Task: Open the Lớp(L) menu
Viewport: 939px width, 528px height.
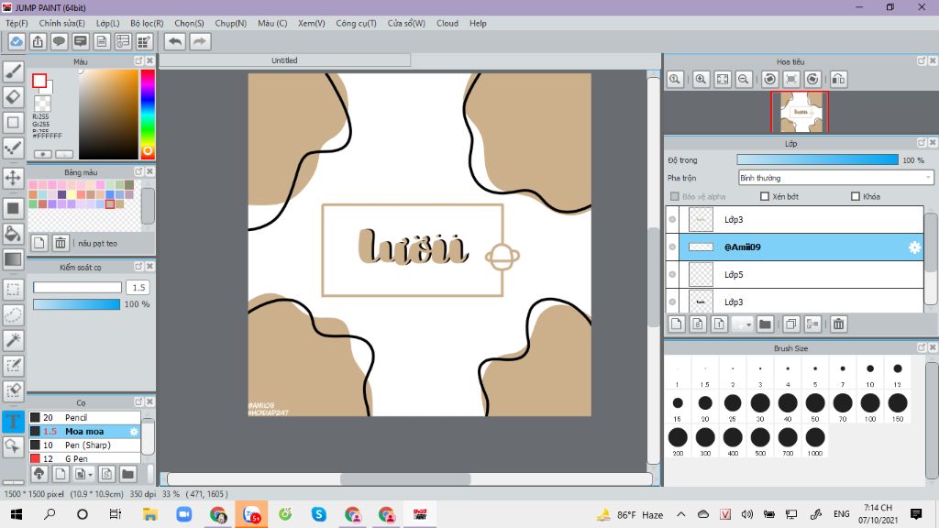Action: tap(108, 23)
